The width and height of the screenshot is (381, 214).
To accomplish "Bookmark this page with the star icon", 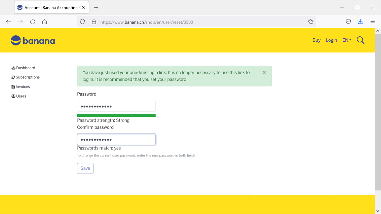I will pos(310,22).
